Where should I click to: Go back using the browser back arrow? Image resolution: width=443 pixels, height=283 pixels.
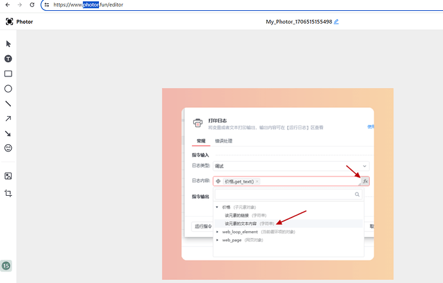pos(6,4)
